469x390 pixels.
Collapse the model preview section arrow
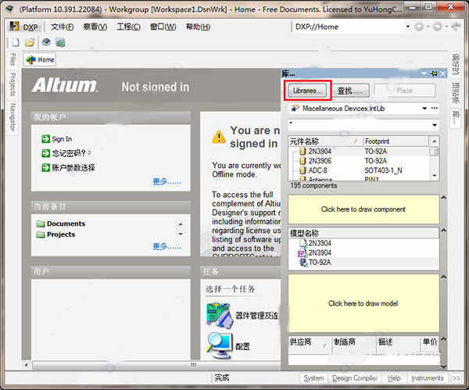point(443,277)
